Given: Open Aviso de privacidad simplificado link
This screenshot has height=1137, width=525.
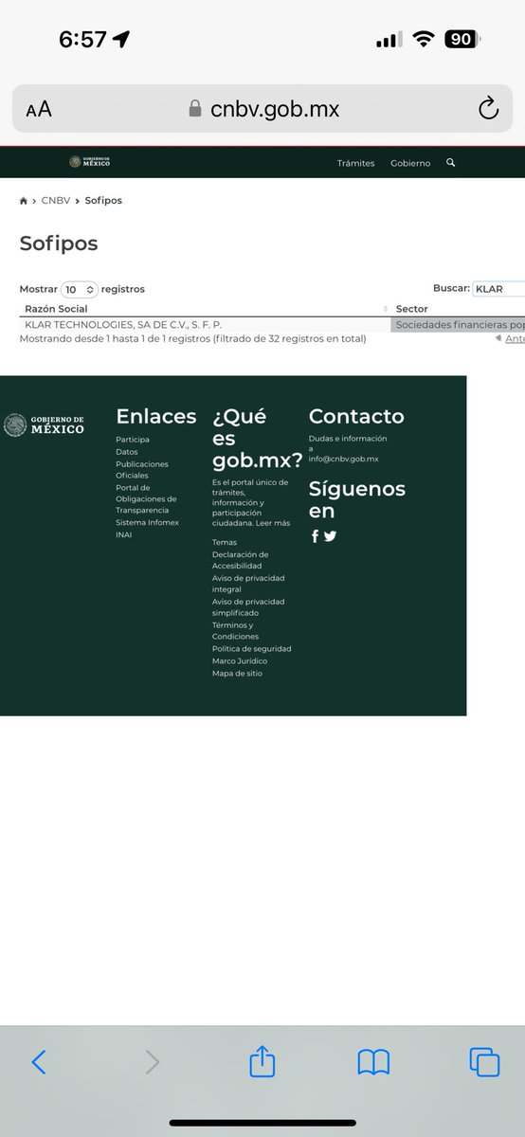Looking at the screenshot, I should coord(248,607).
